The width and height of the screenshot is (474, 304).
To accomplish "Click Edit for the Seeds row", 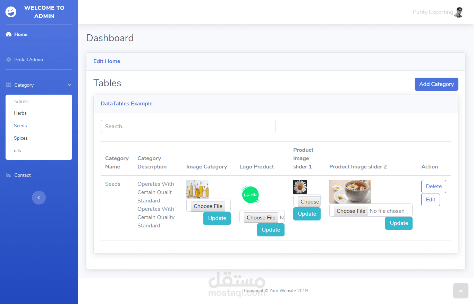I will (431, 200).
